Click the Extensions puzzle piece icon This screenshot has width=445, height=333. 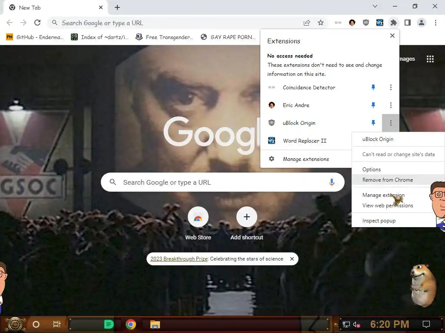tap(394, 23)
